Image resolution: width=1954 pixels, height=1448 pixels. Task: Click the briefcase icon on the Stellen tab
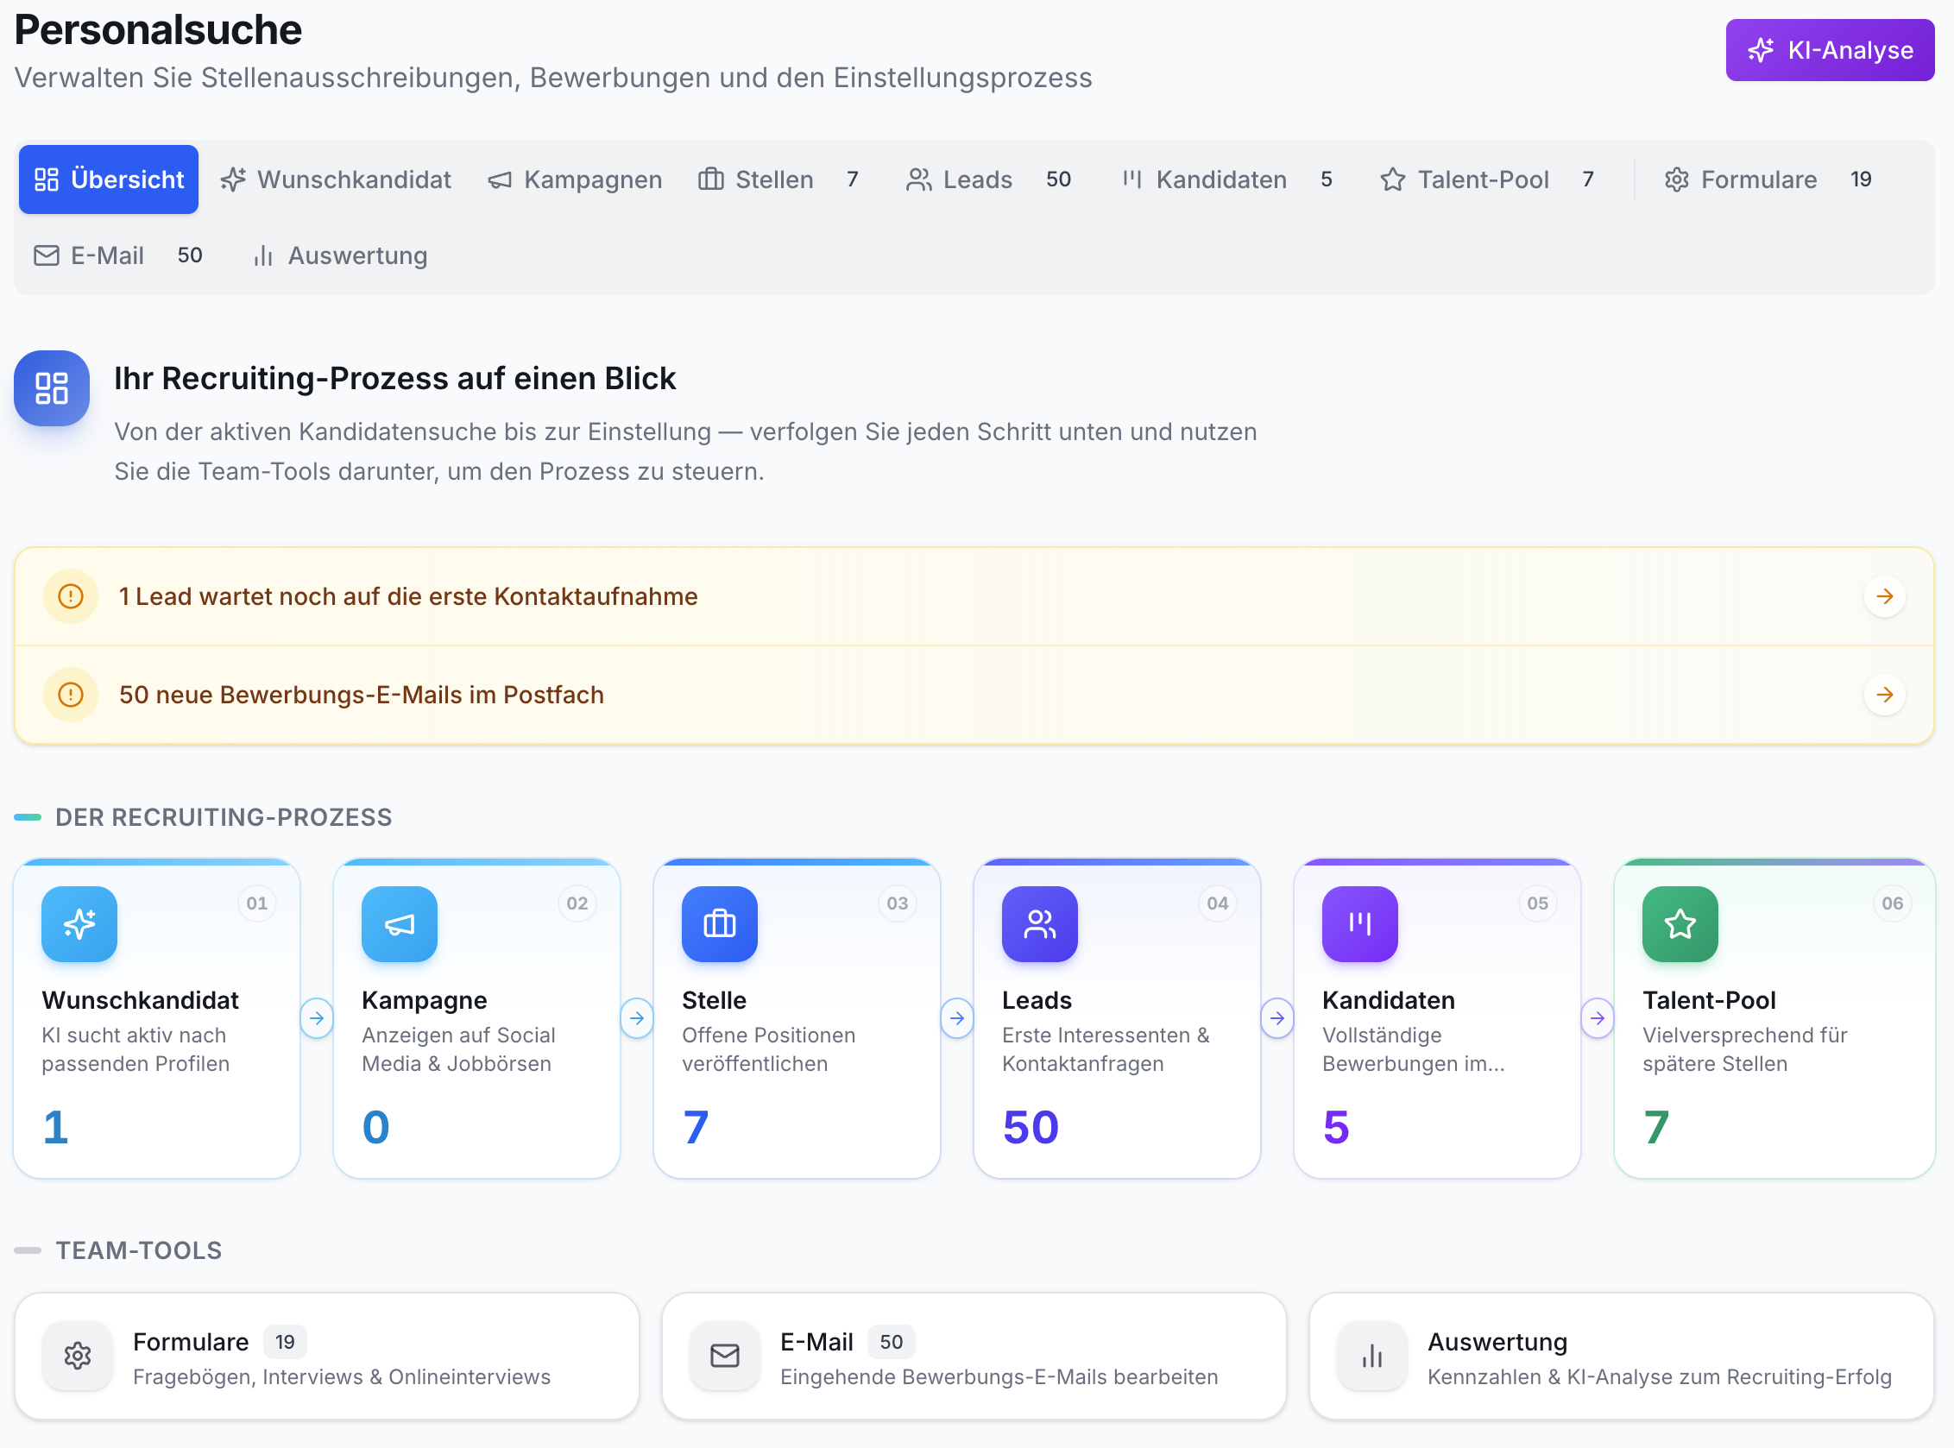[710, 179]
